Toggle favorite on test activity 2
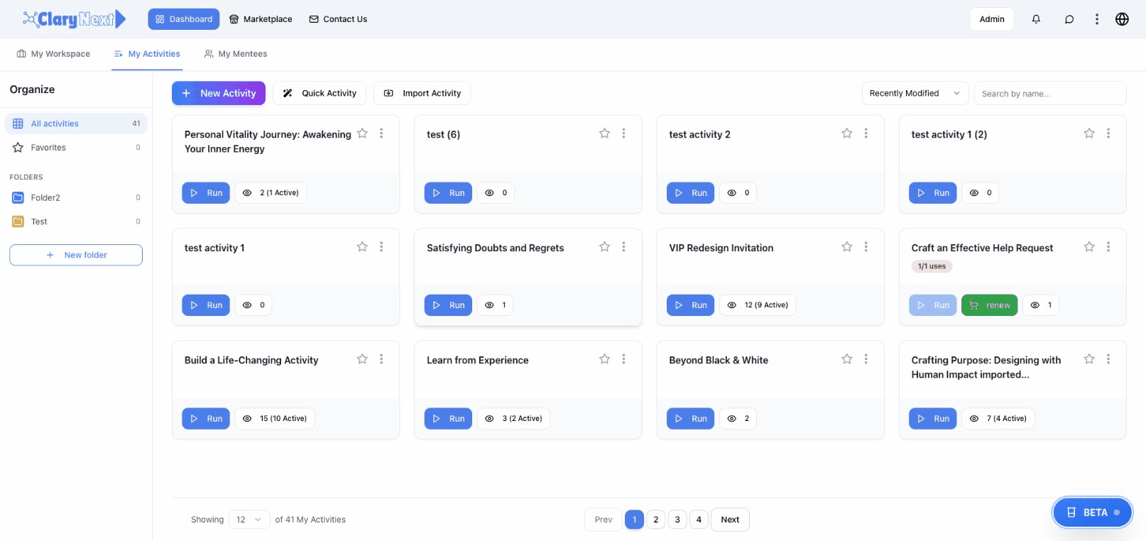The image size is (1146, 541). point(846,133)
